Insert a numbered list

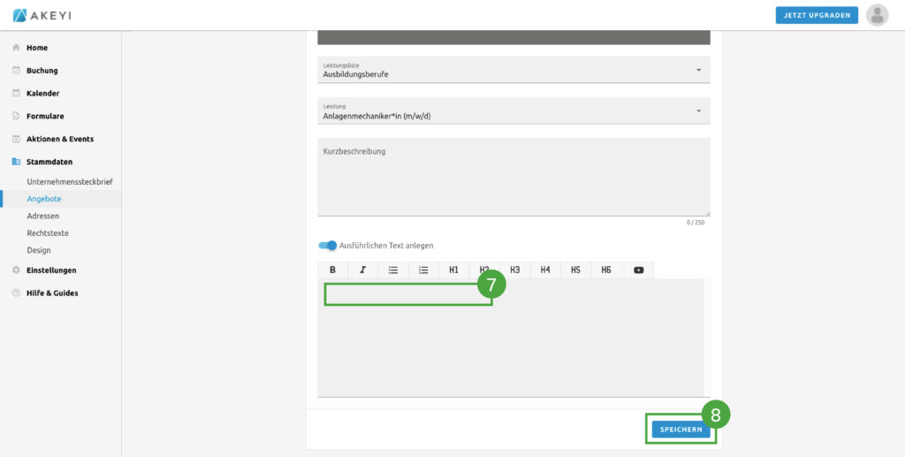[x=423, y=270]
